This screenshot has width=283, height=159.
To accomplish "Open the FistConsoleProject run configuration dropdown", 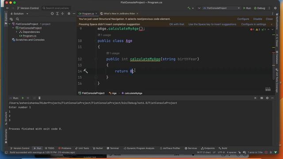I will click(x=222, y=8).
